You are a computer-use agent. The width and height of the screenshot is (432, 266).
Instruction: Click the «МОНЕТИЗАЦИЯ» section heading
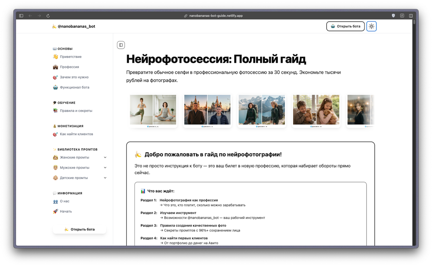tap(71, 126)
